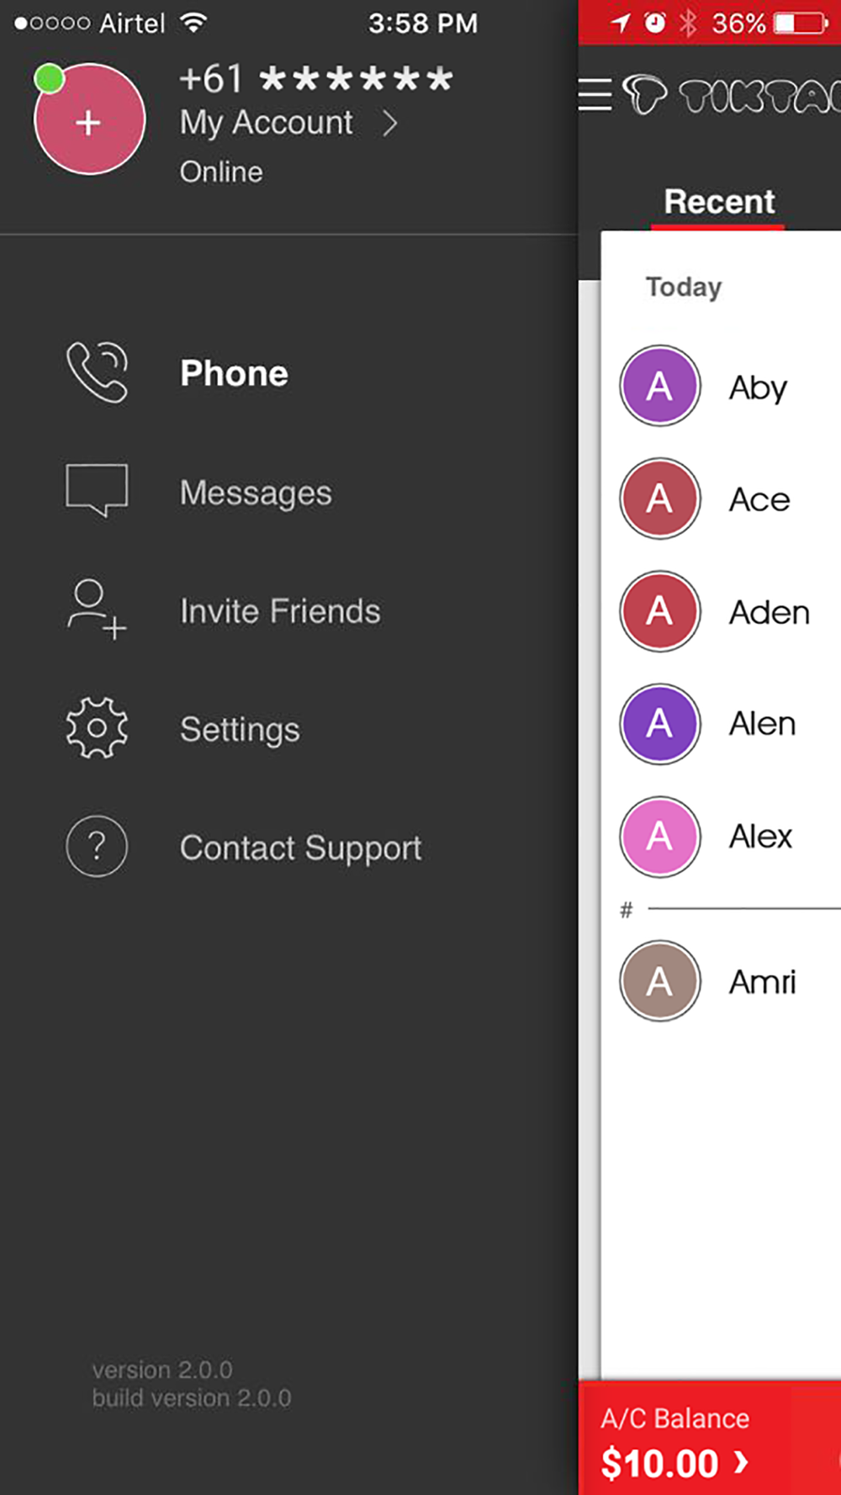The width and height of the screenshot is (841, 1495).
Task: Select the Recent tab
Action: pos(719,202)
